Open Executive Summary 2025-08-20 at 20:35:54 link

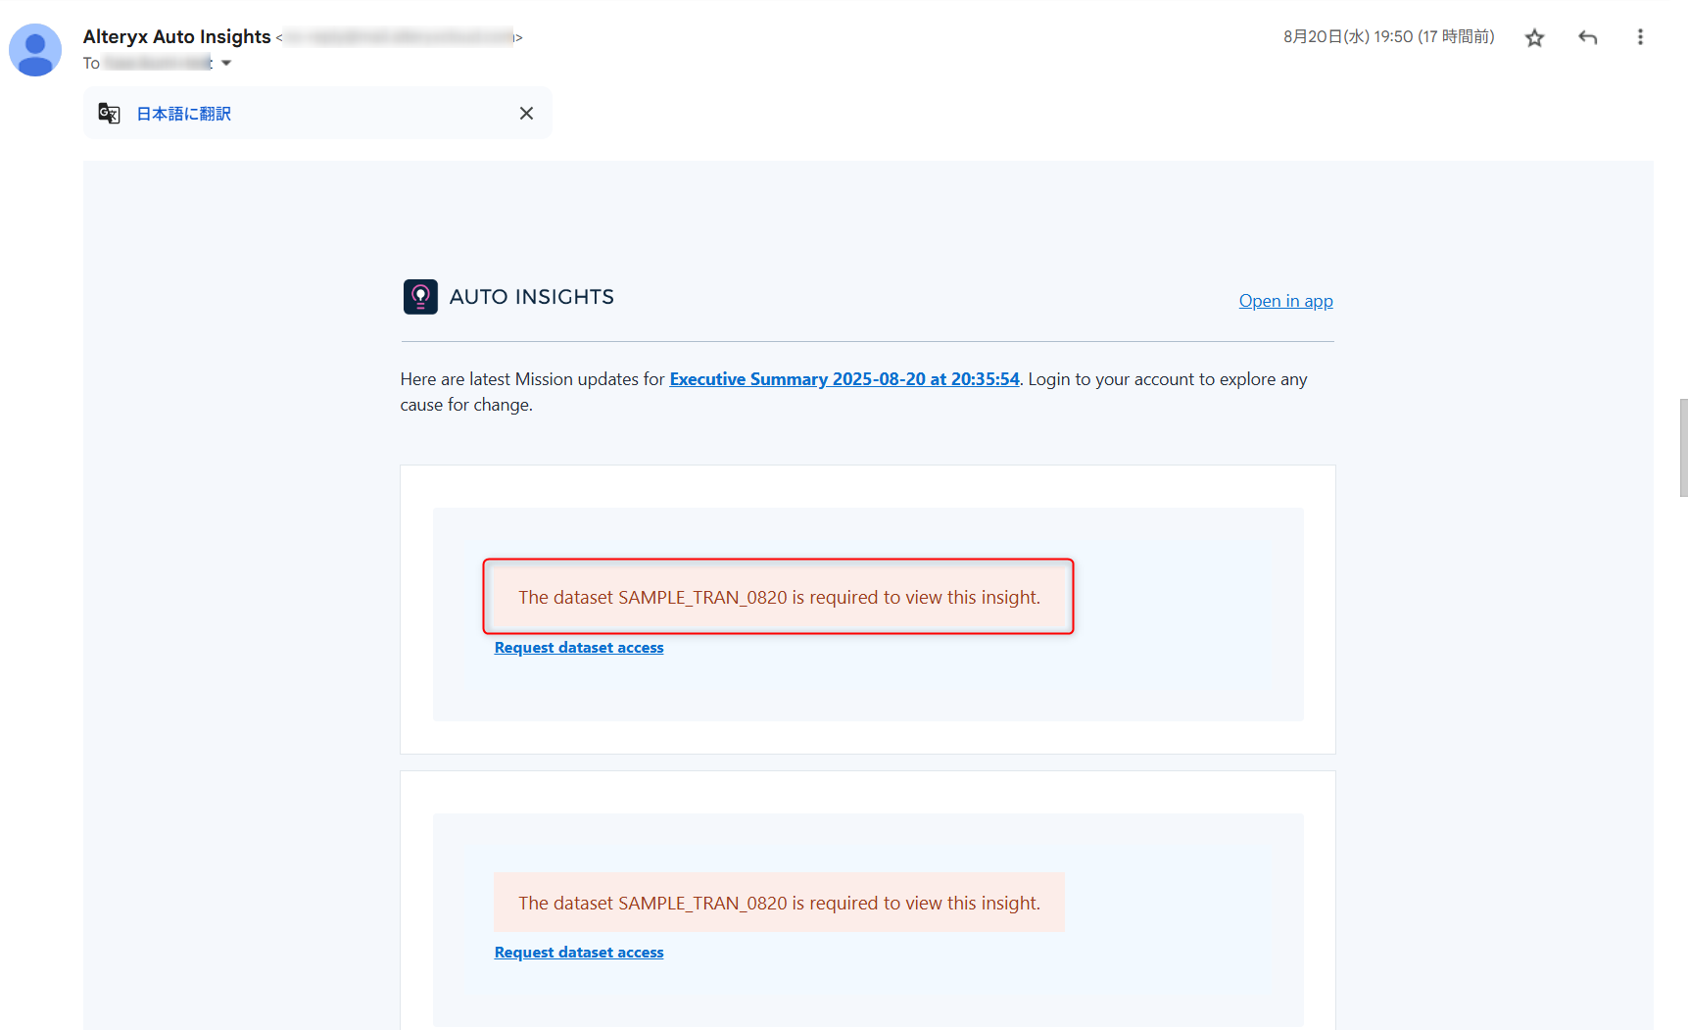point(844,379)
